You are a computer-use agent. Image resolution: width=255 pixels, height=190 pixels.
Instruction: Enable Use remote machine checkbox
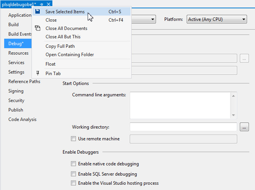pos(73,139)
